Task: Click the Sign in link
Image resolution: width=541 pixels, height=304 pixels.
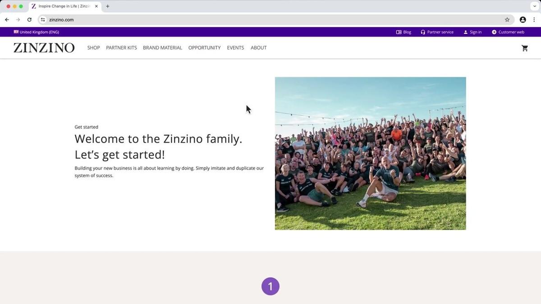Action: click(472, 32)
